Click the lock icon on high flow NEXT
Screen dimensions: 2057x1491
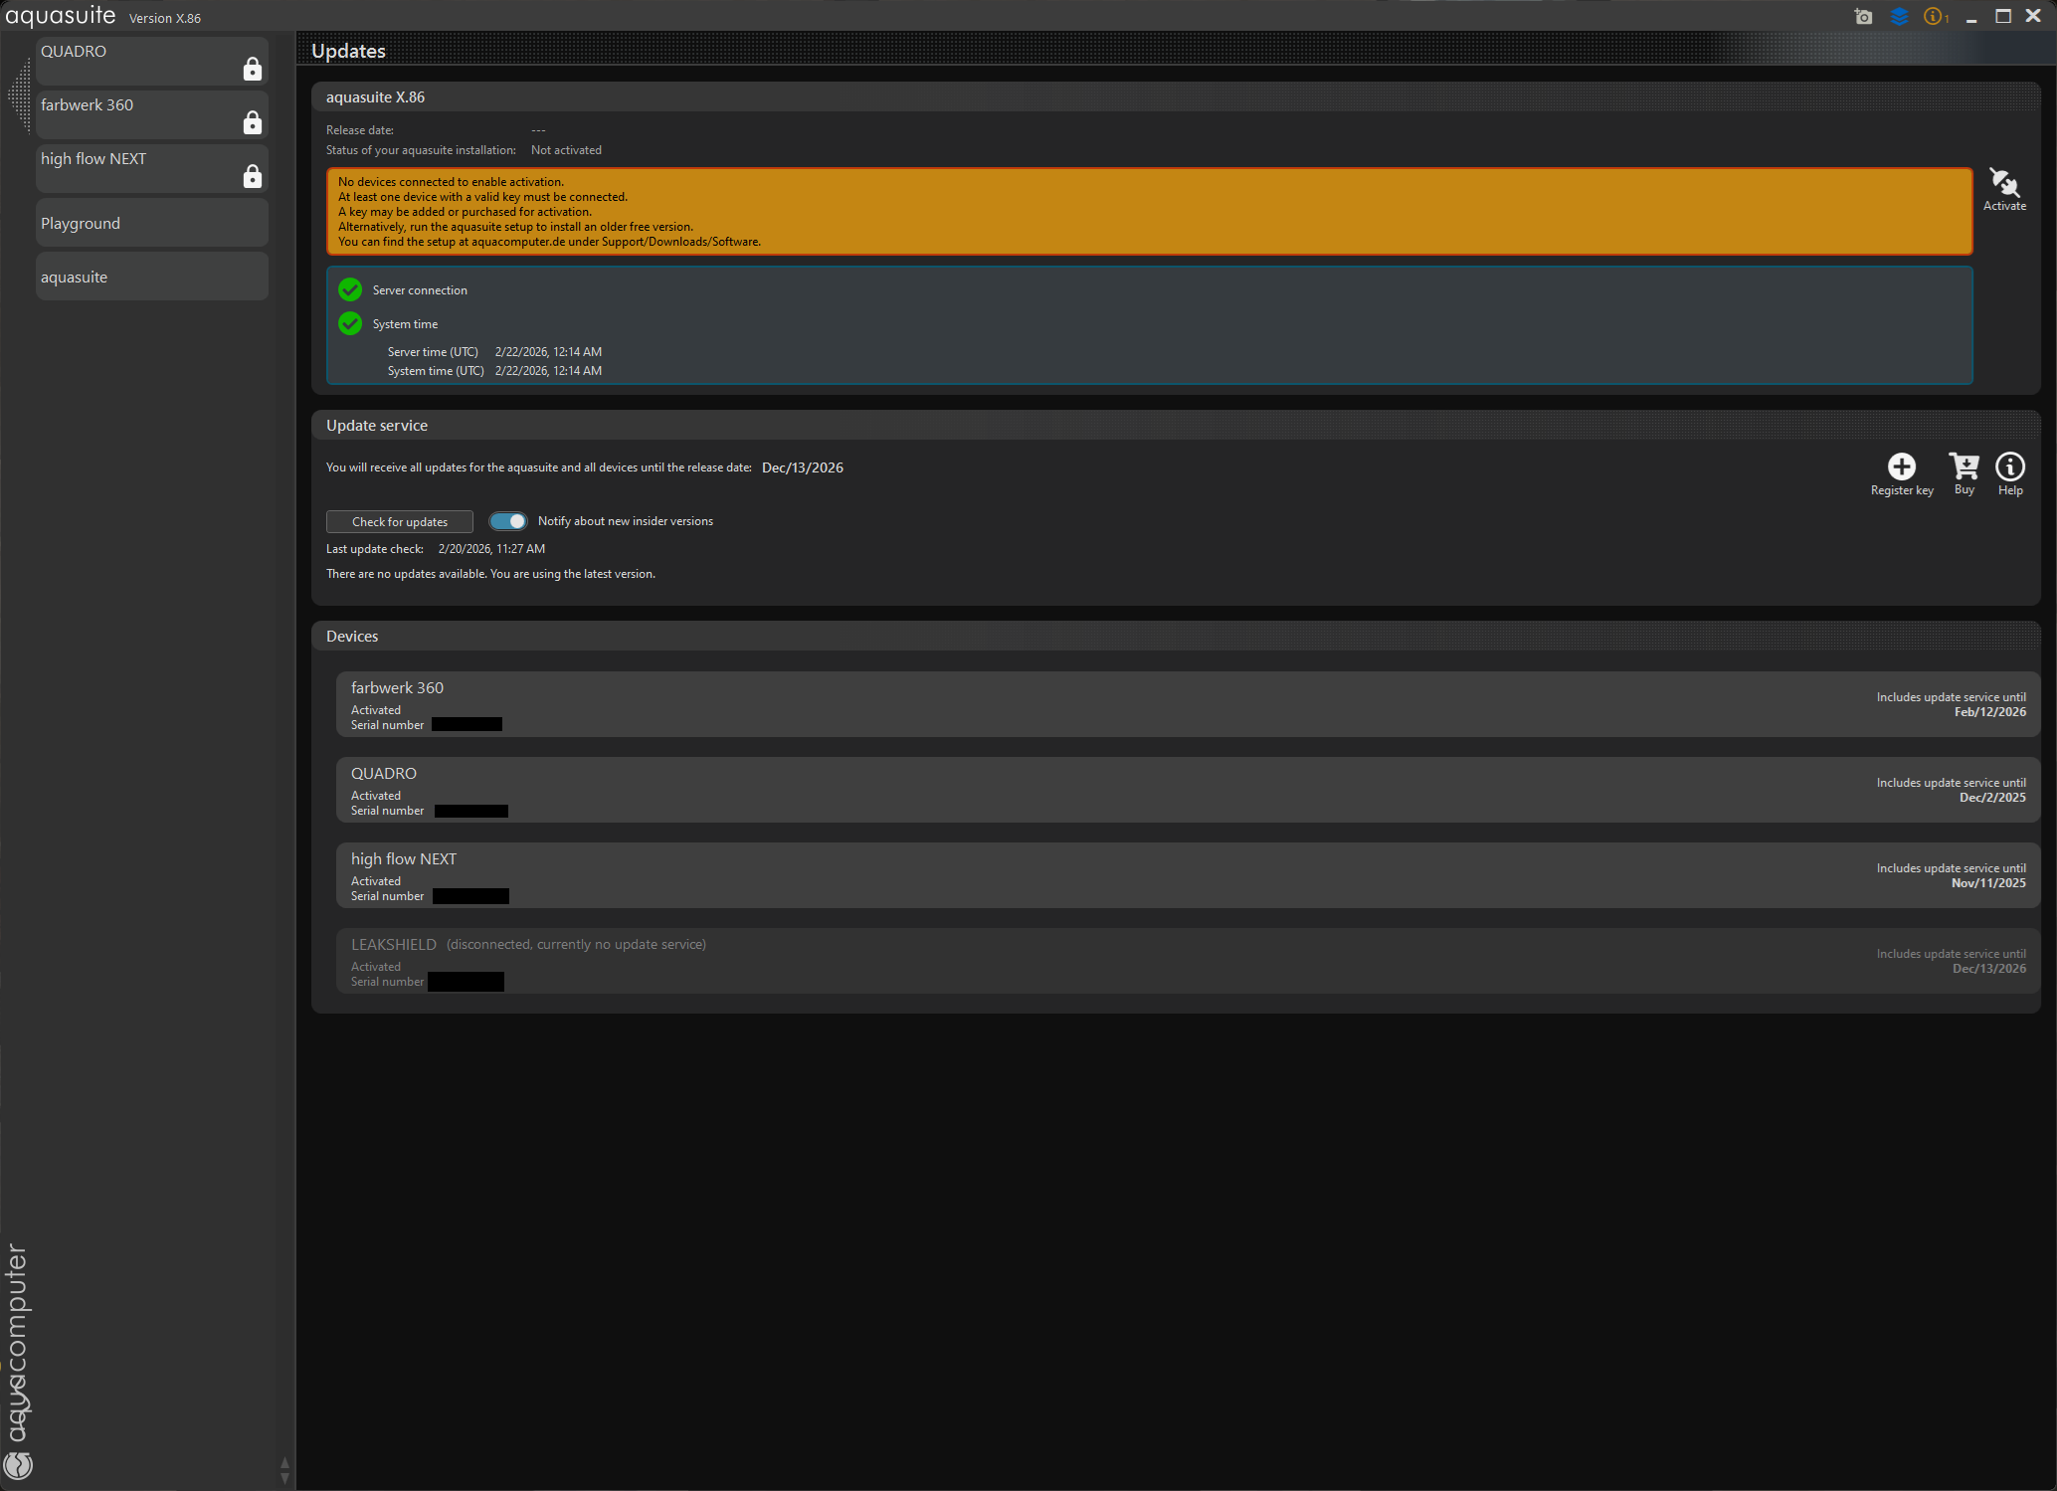(253, 176)
